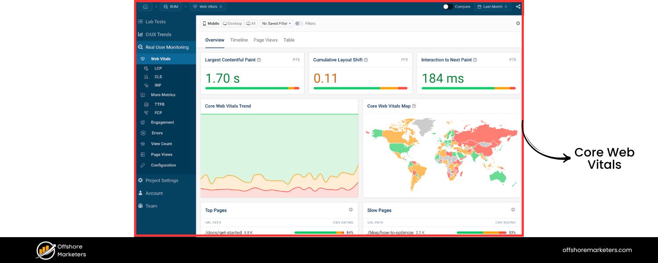Open the home breadcrumb icon
658x263 pixels.
coord(145,7)
